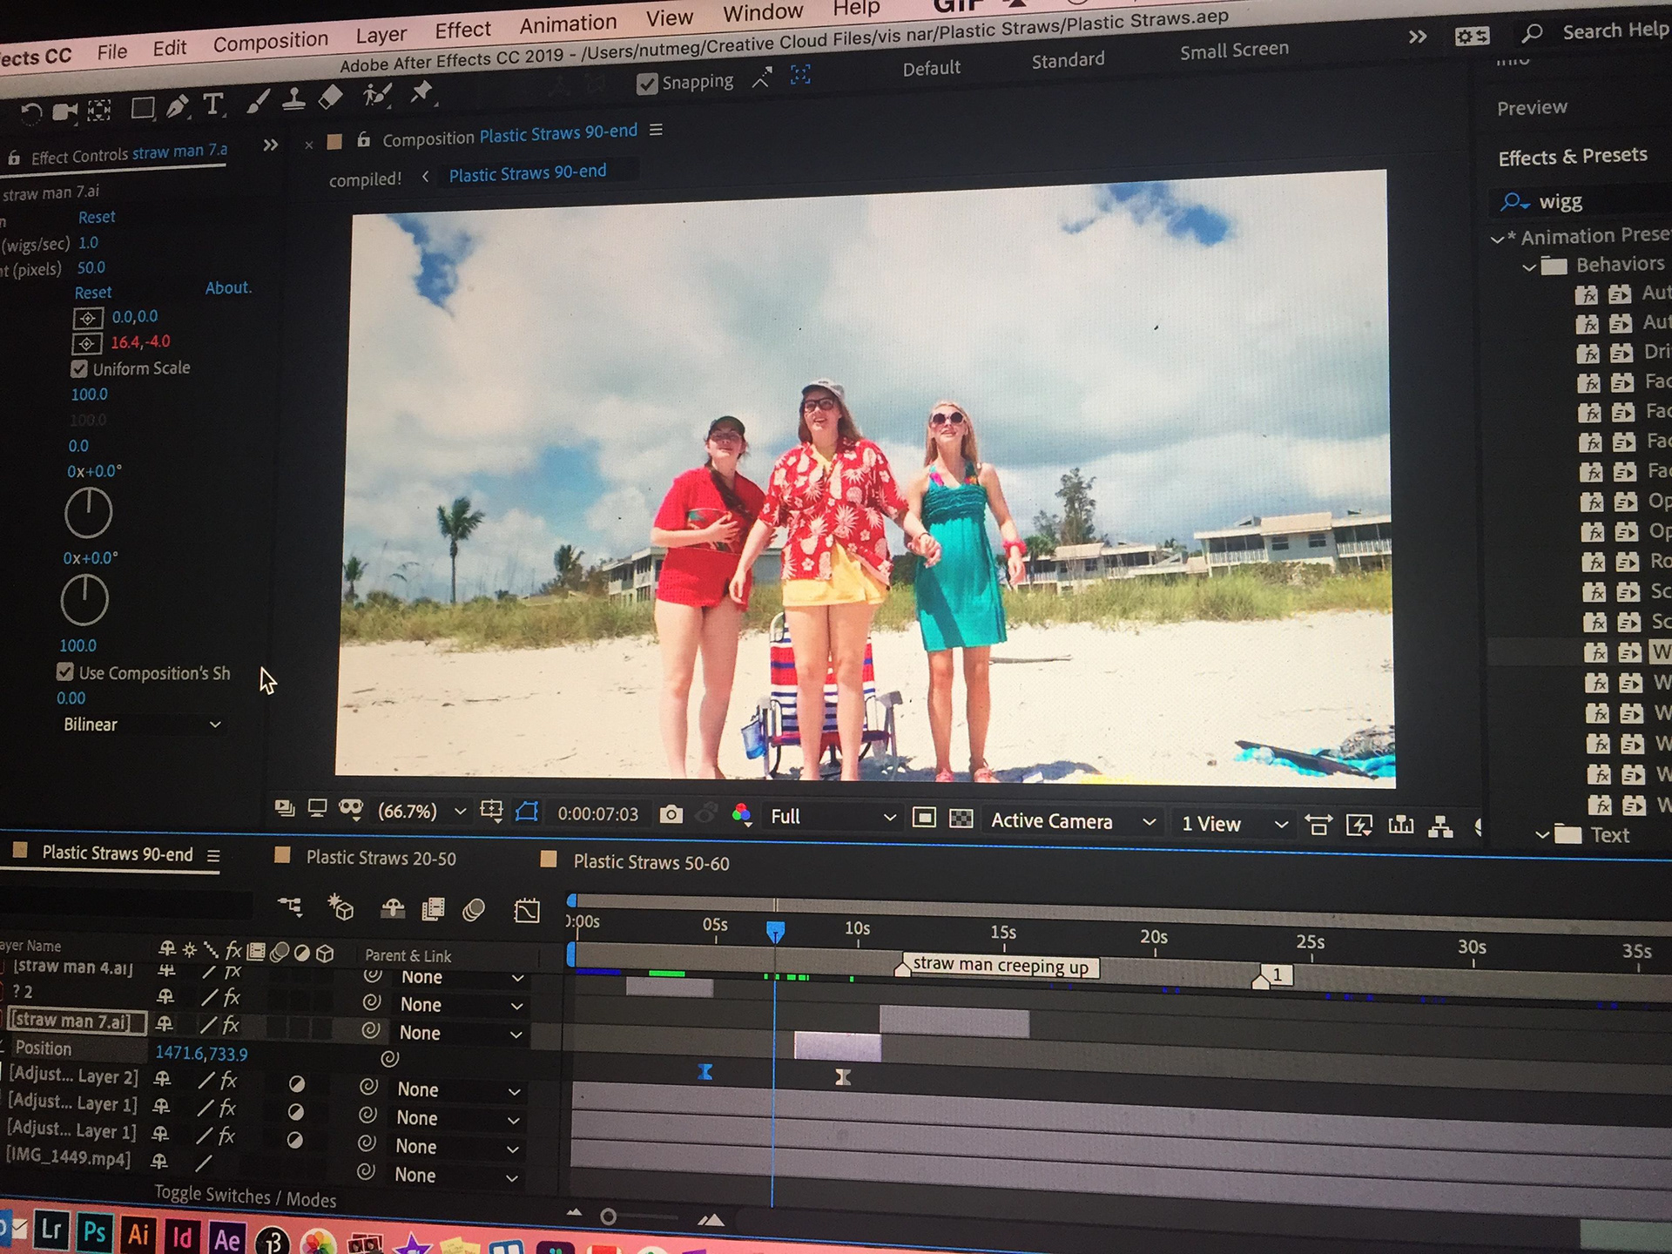Open the show channel color icon
This screenshot has height=1254, width=1672.
(x=741, y=815)
